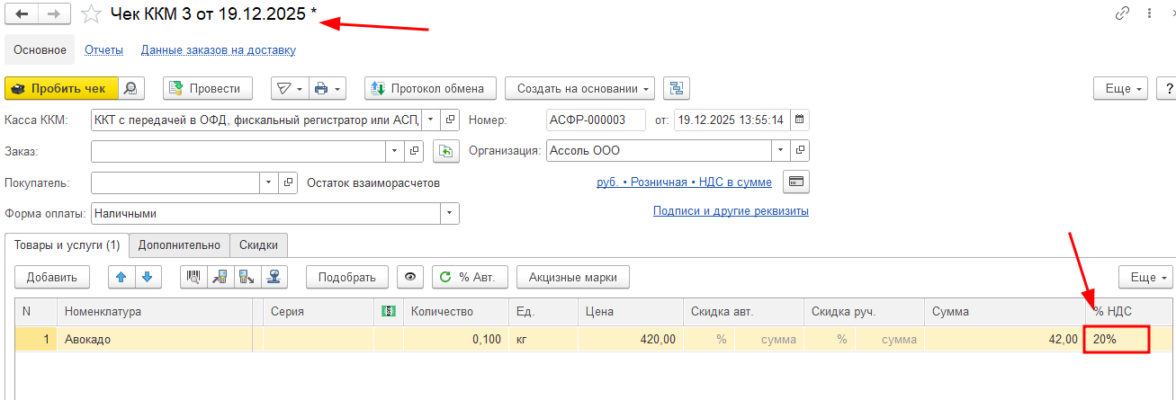1176x400 pixels.
Task: Click the Заказ input field
Action: coord(238,151)
